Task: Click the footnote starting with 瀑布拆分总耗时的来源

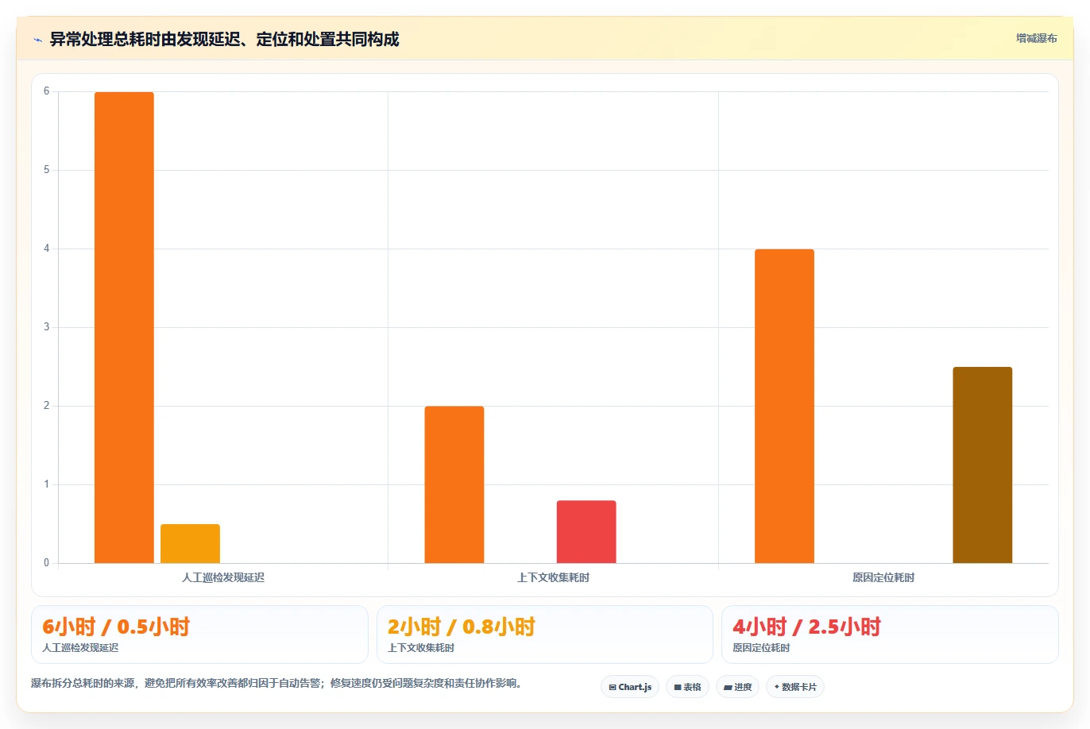Action: click(x=276, y=683)
